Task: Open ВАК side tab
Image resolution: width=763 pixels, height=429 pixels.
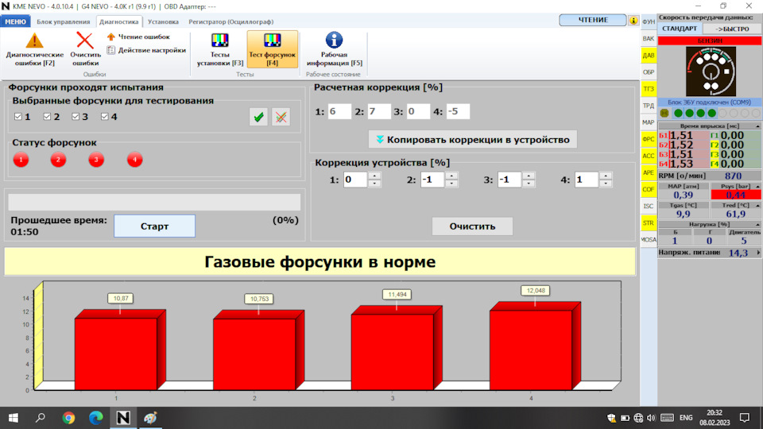Action: [649, 38]
